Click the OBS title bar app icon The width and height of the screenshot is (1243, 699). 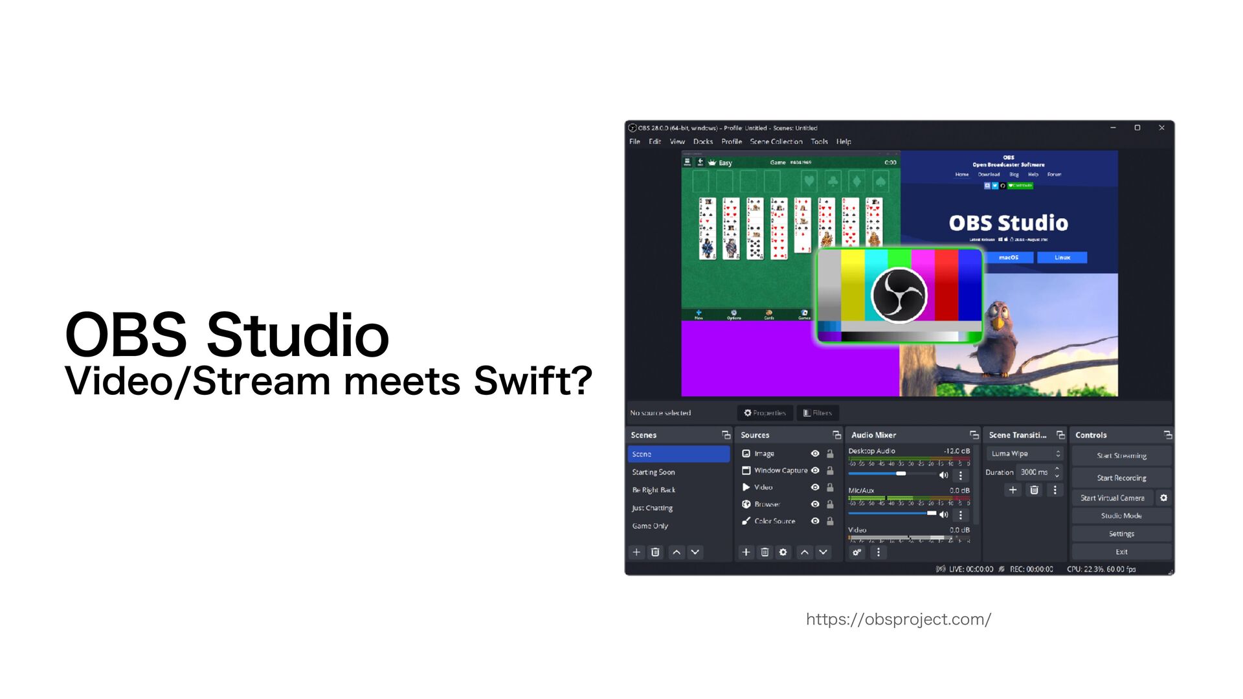tap(633, 128)
